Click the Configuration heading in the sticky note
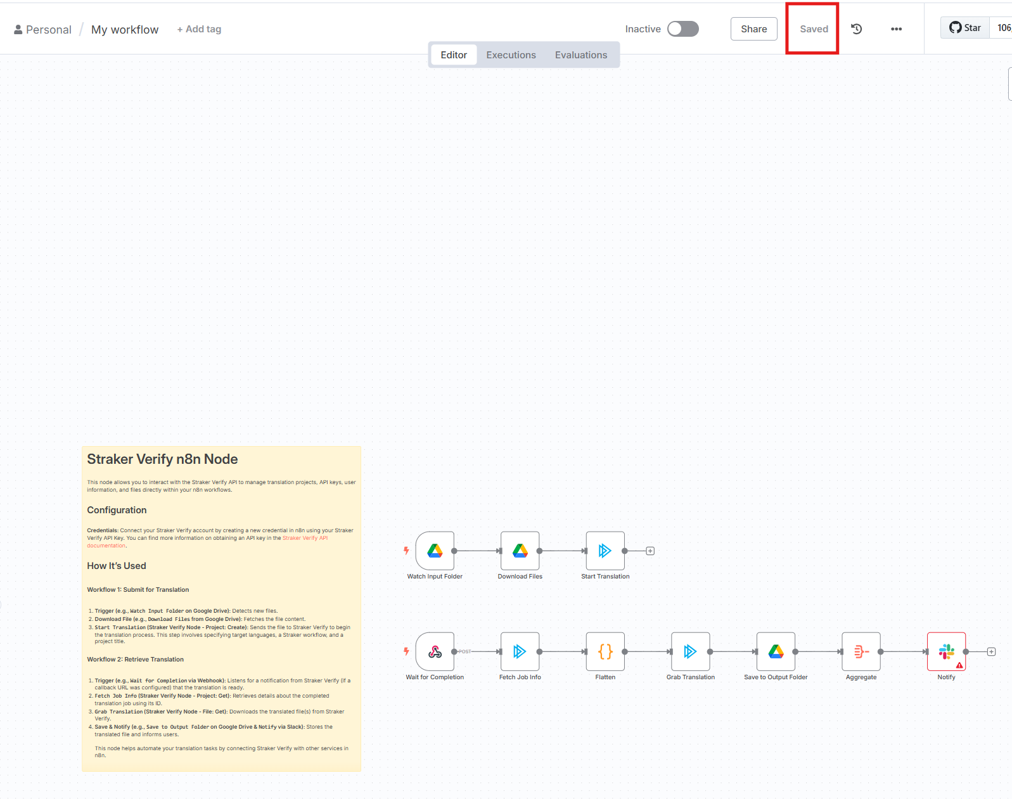 tap(117, 510)
